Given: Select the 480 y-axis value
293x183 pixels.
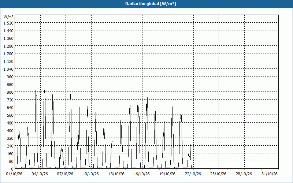Looking at the screenshot, I should tap(10, 123).
